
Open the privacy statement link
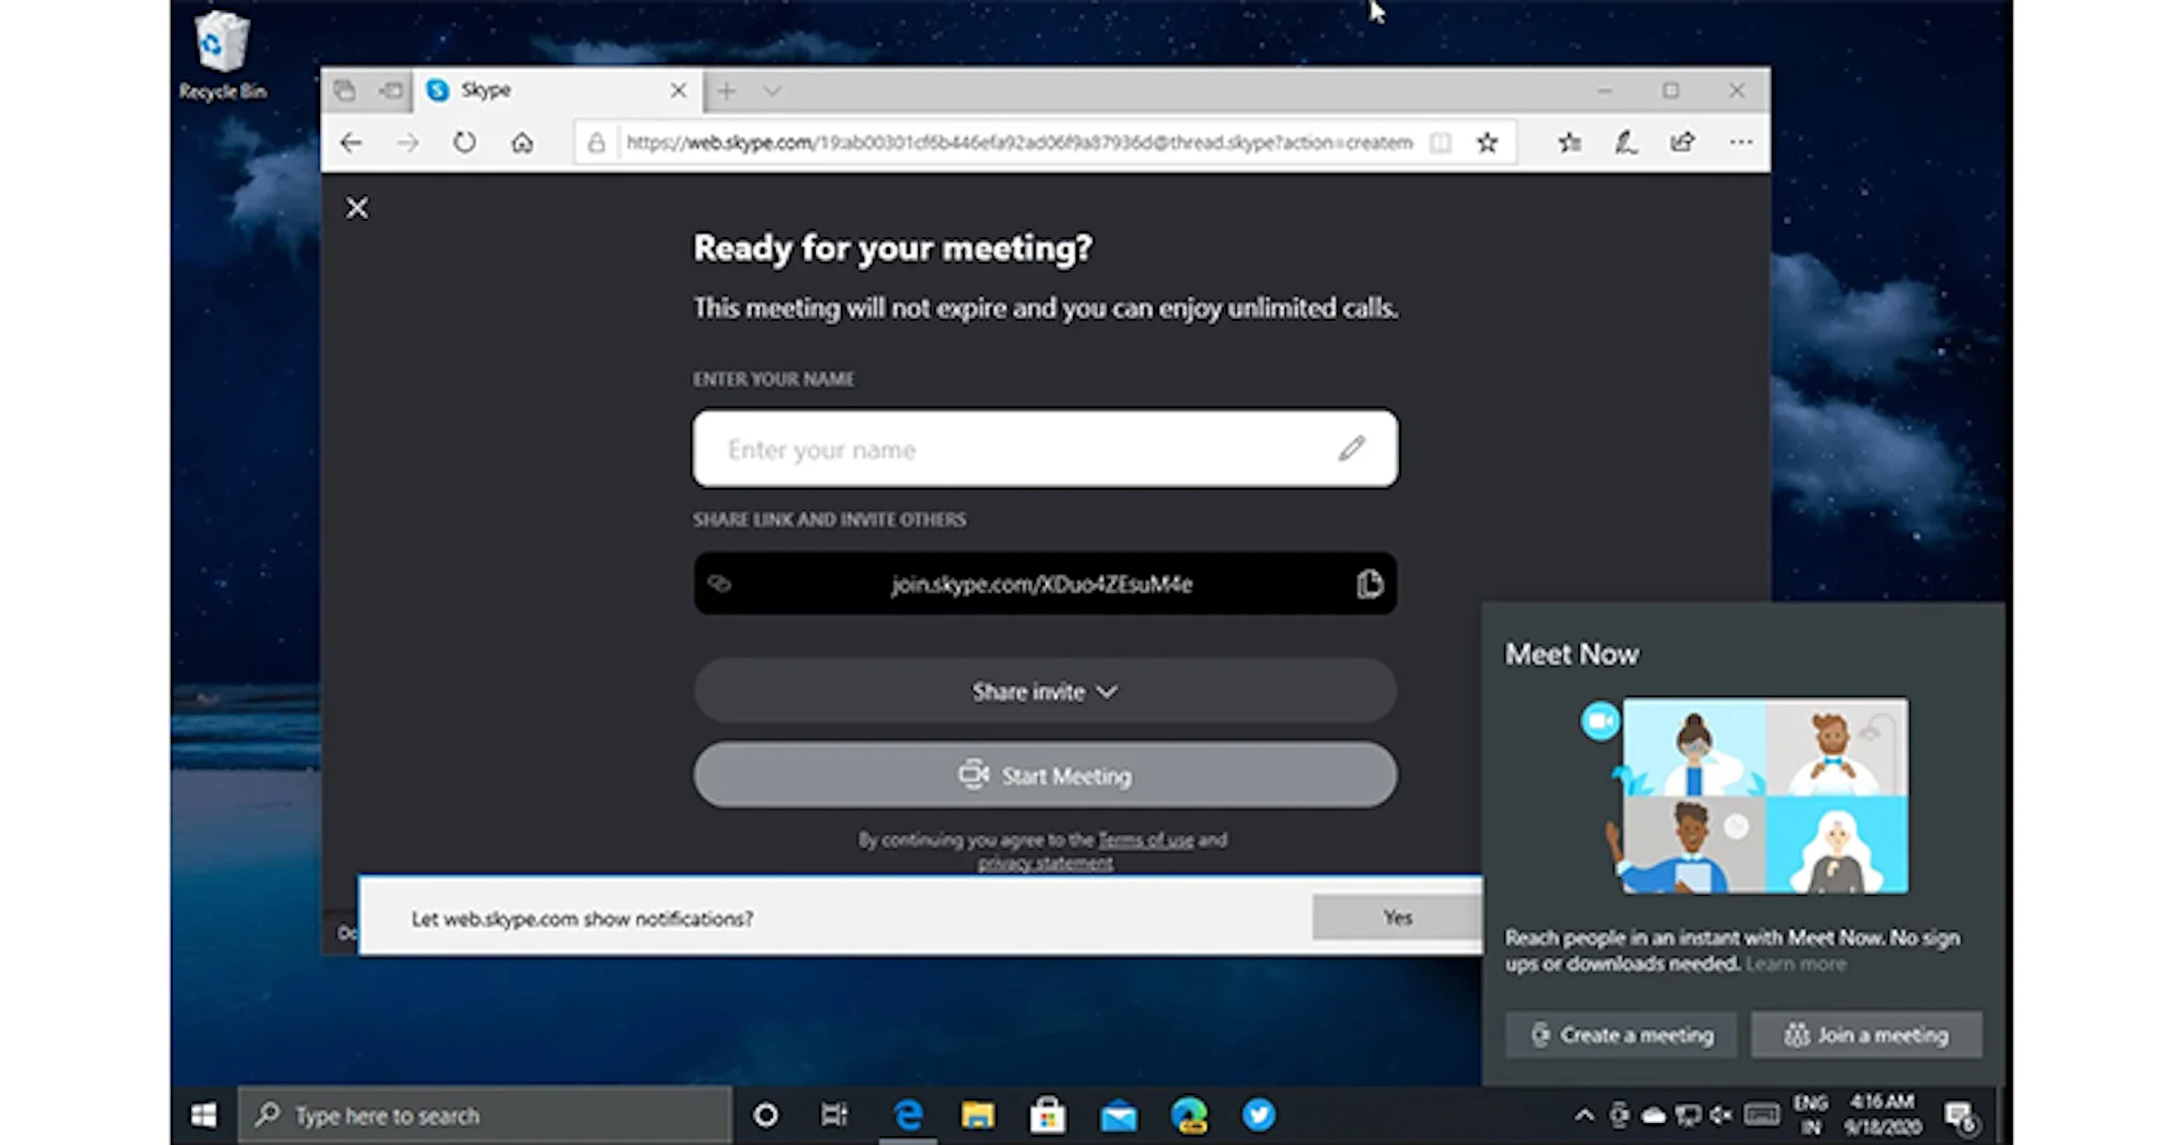(x=1045, y=863)
